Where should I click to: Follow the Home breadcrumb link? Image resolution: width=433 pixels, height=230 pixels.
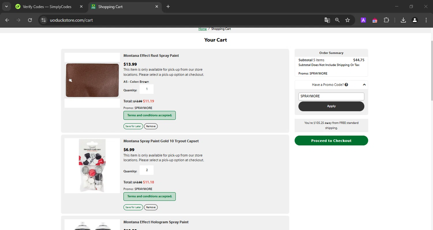(202, 29)
